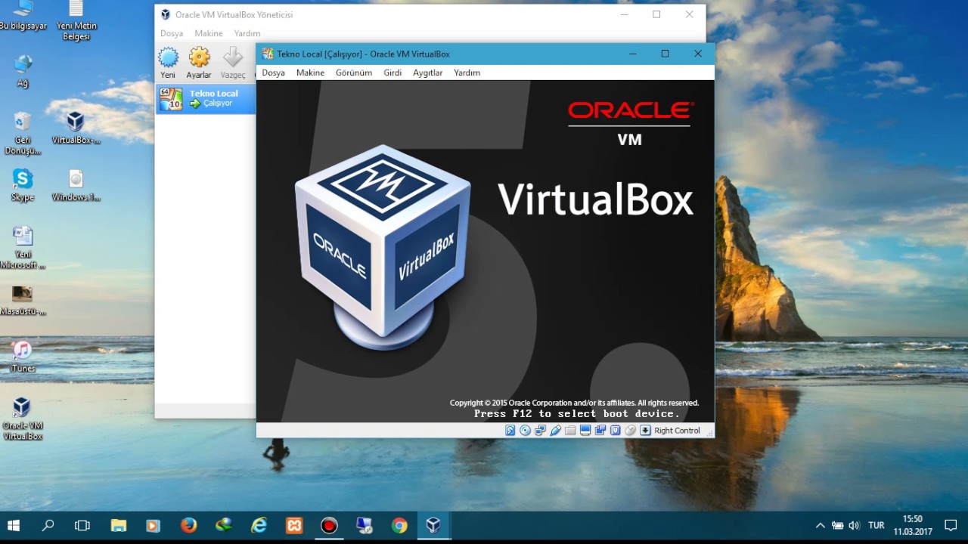Click the Yeni (New) toolbar icon in VirtualBox Yöneticisi
968x544 pixels.
[x=168, y=57]
